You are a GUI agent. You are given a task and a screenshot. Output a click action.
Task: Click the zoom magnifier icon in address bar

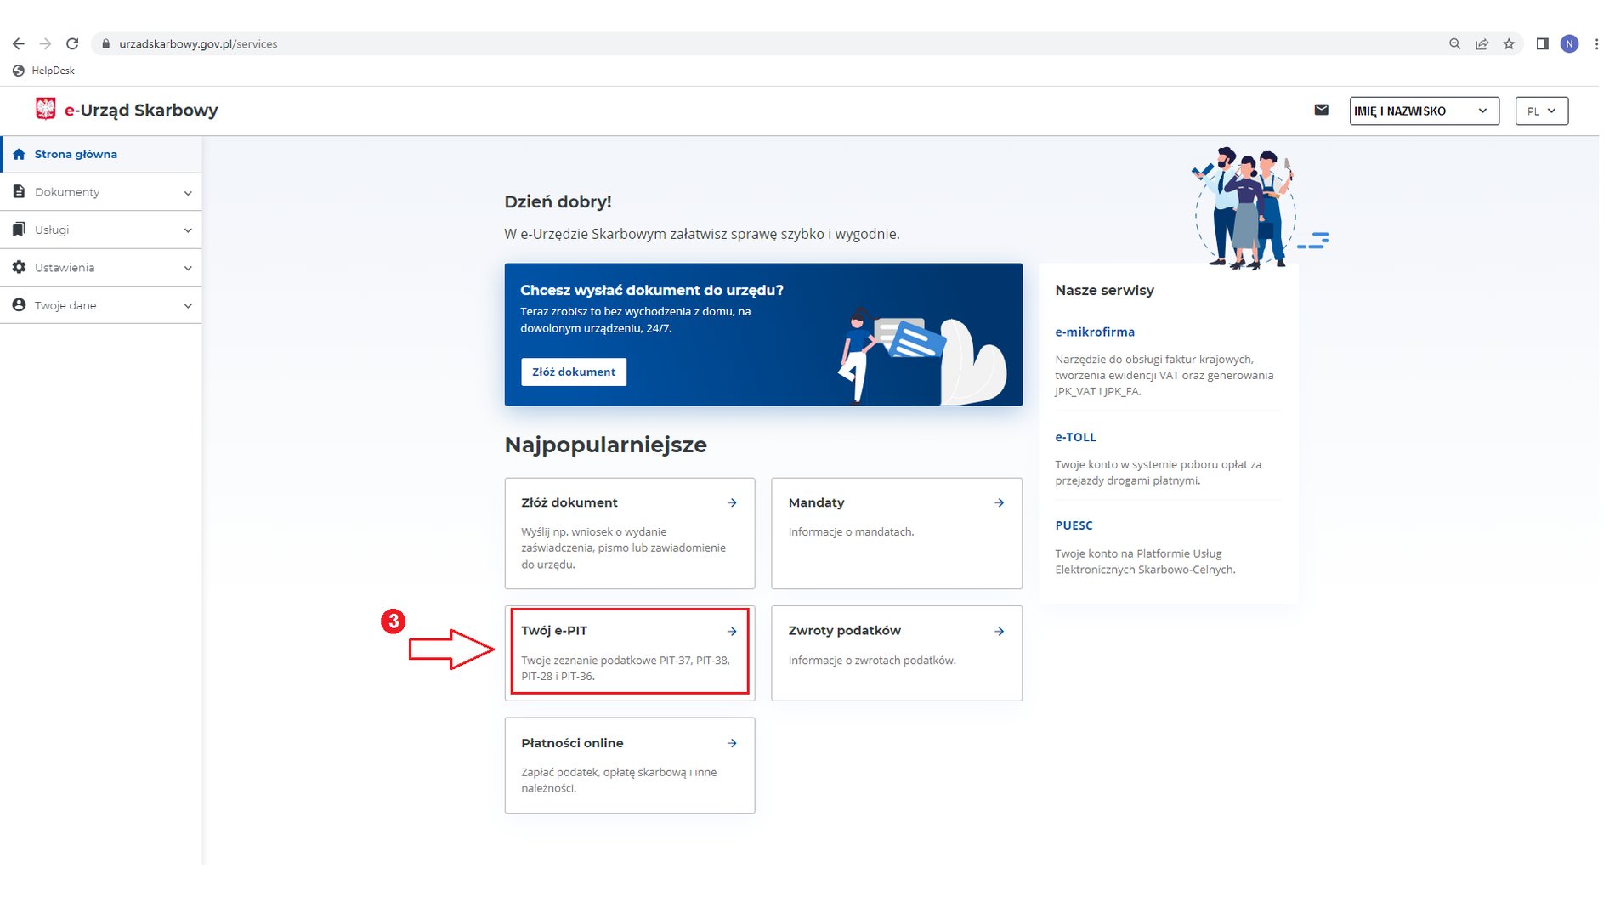coord(1454,43)
